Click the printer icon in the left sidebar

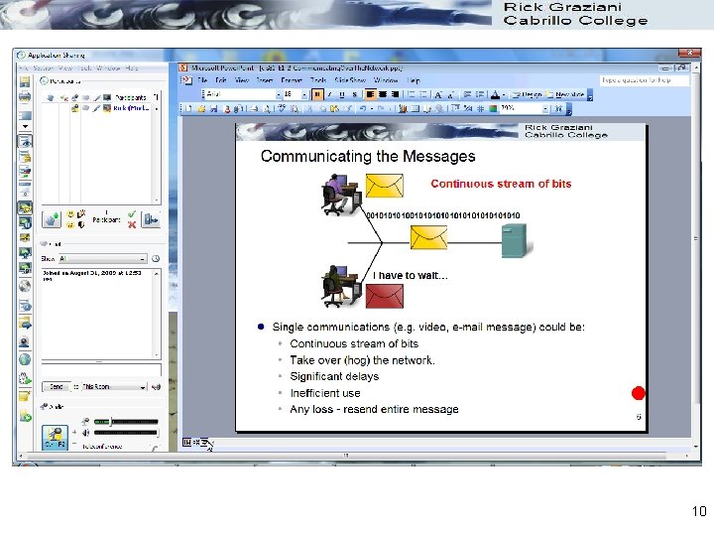[25, 97]
